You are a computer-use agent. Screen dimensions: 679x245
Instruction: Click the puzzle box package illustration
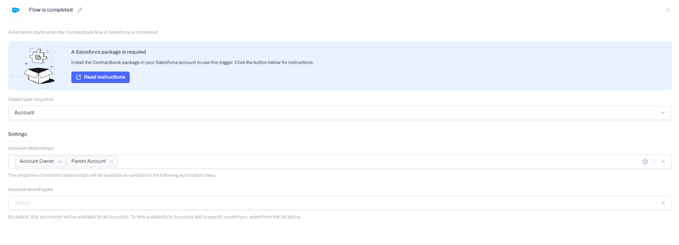click(x=39, y=66)
